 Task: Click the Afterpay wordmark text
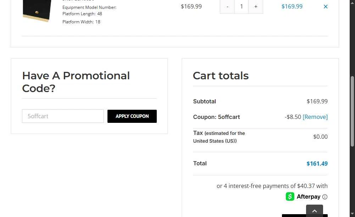(x=308, y=197)
